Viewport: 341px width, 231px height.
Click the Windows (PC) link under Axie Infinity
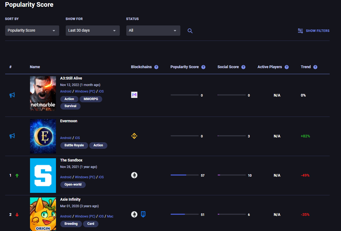[x=85, y=216]
